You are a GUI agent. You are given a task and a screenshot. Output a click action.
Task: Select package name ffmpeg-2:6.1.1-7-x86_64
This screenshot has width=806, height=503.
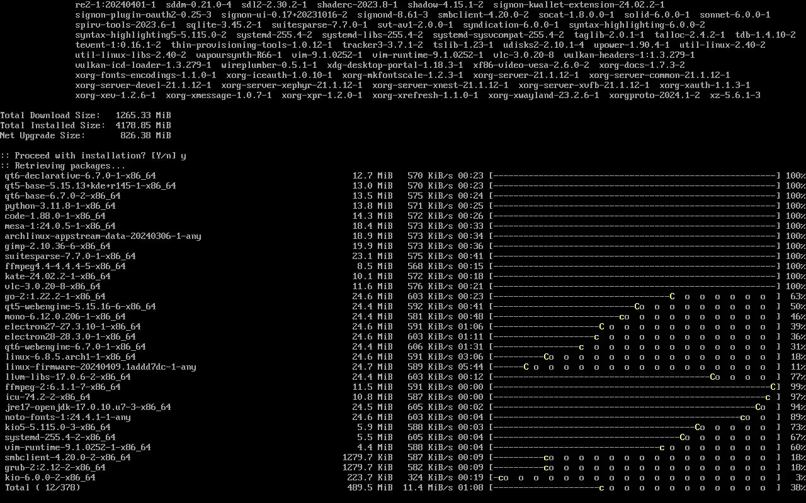(x=63, y=387)
